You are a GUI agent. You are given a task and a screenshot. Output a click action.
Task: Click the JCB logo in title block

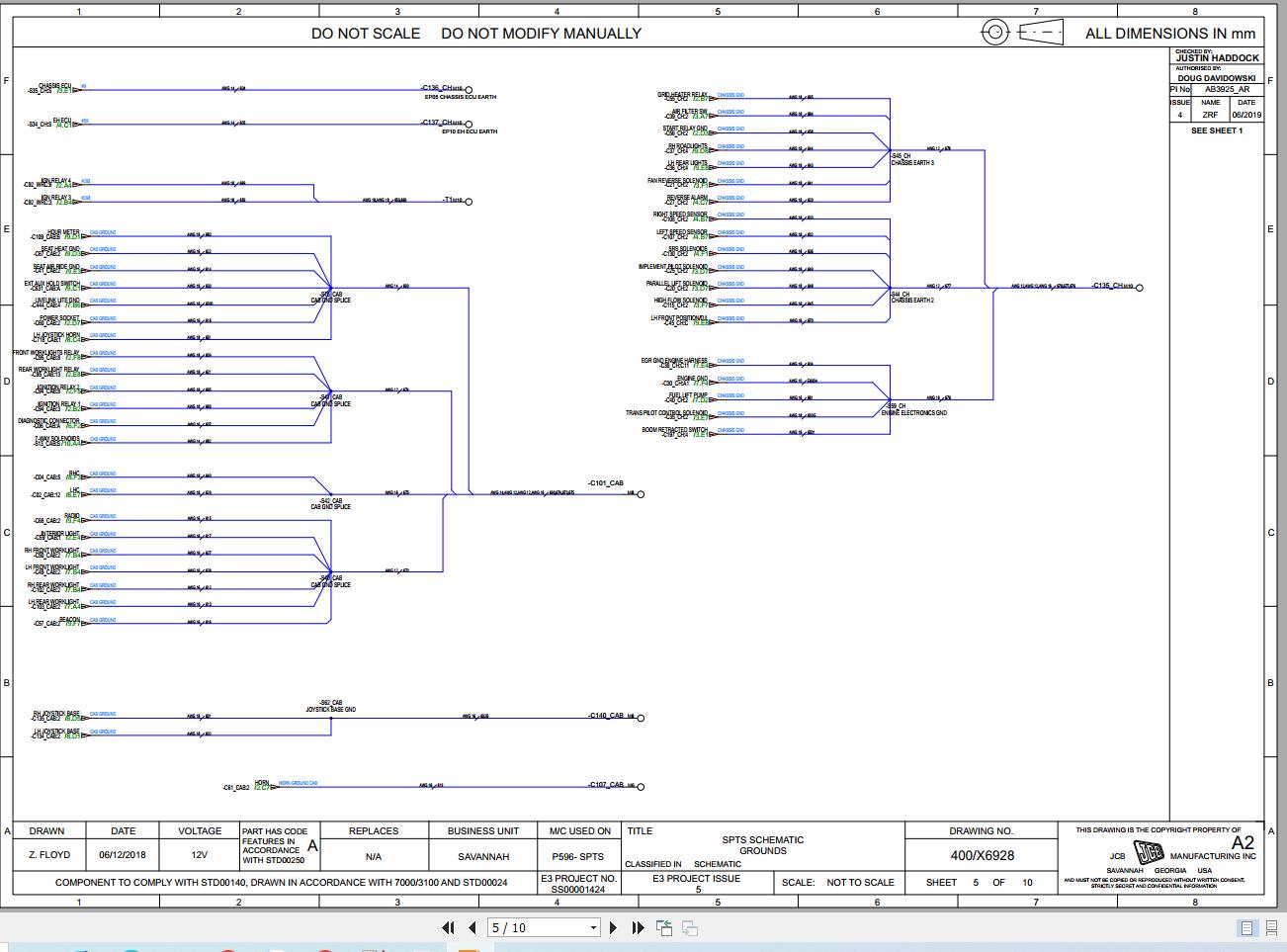coord(1150,854)
